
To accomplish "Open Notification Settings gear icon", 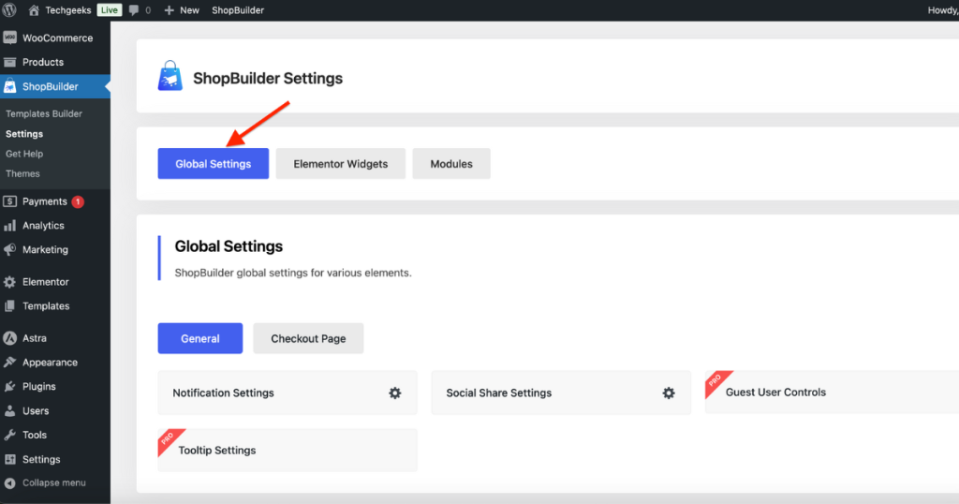I will [395, 393].
